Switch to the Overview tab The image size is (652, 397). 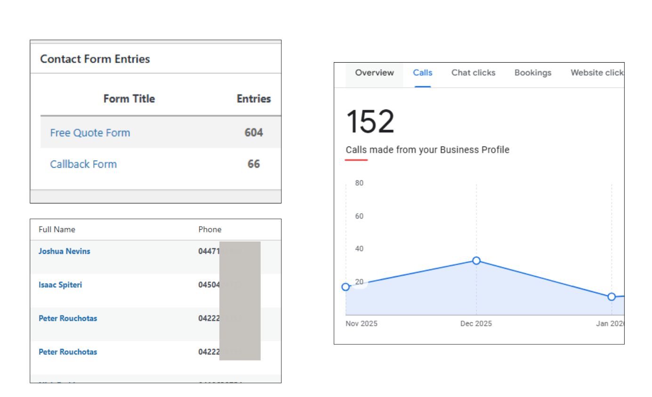pos(374,73)
